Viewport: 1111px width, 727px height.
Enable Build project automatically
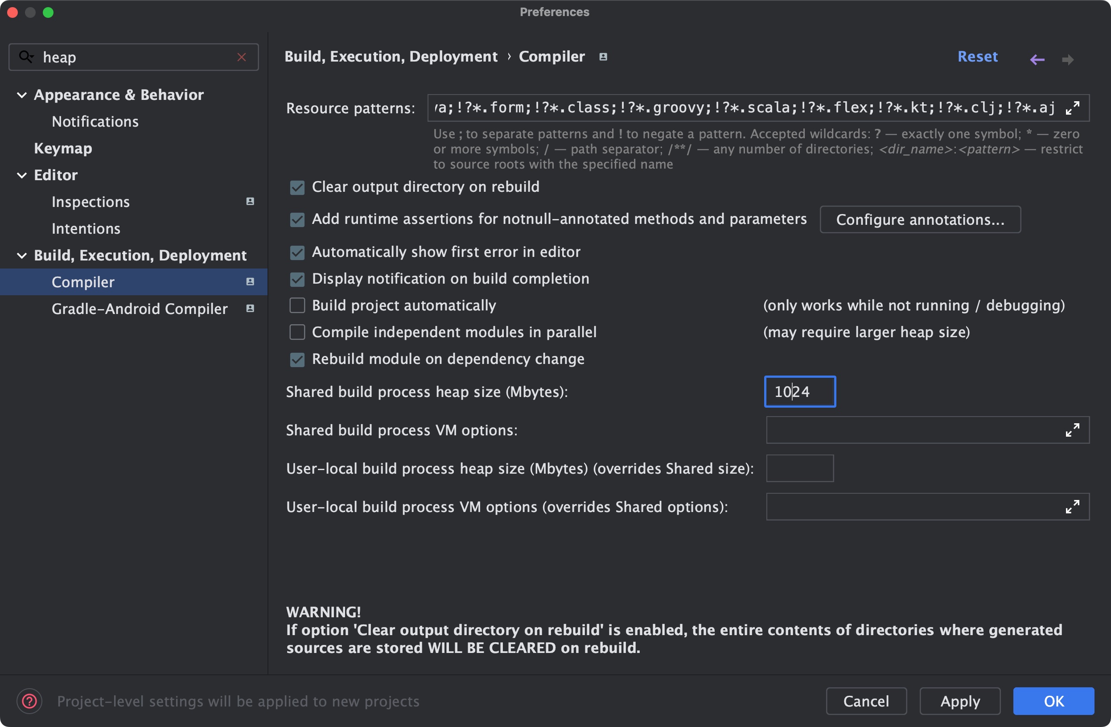(x=297, y=306)
